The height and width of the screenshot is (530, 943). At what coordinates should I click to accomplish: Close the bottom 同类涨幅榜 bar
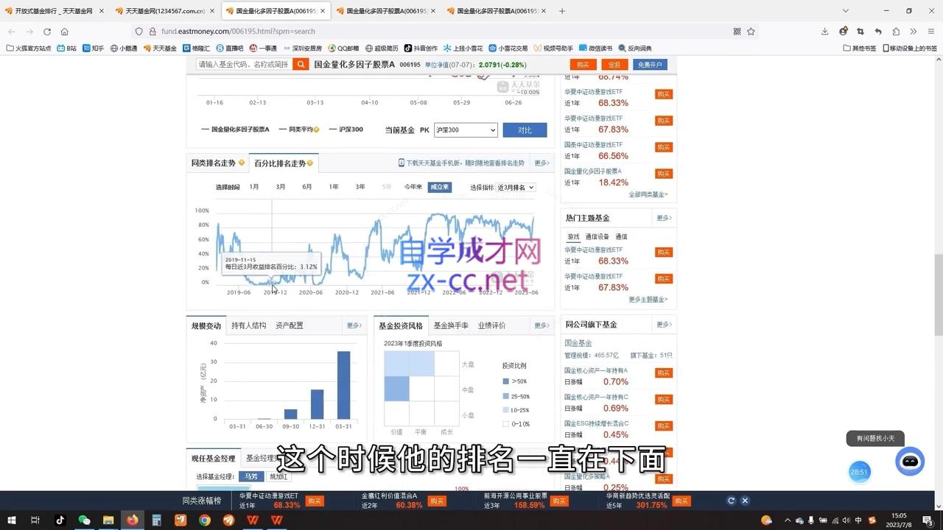[745, 501]
